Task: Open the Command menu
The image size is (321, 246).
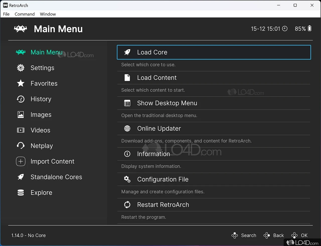Action: [25, 14]
